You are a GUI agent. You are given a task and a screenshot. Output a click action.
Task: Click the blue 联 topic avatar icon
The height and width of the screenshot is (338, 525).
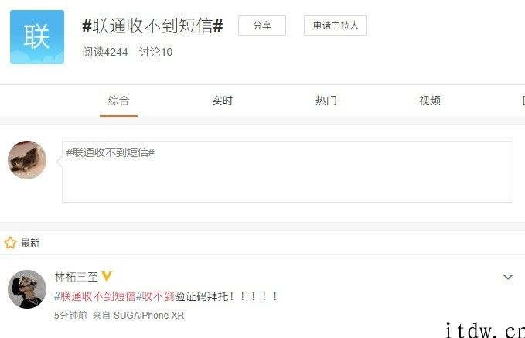37,37
